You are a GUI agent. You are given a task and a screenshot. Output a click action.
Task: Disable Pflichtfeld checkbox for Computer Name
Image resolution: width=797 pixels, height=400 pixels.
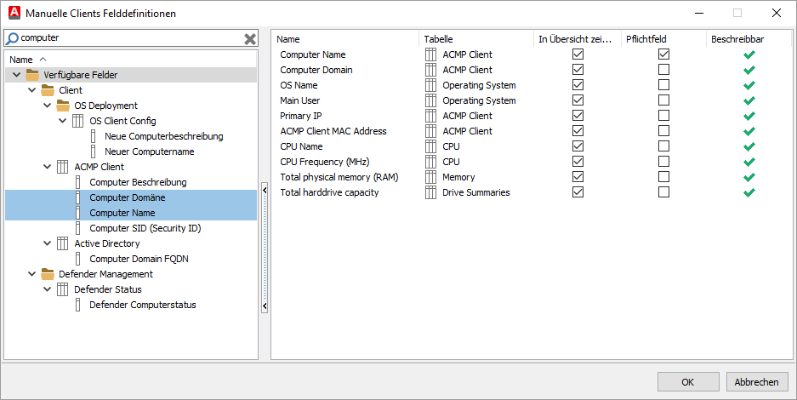(663, 54)
